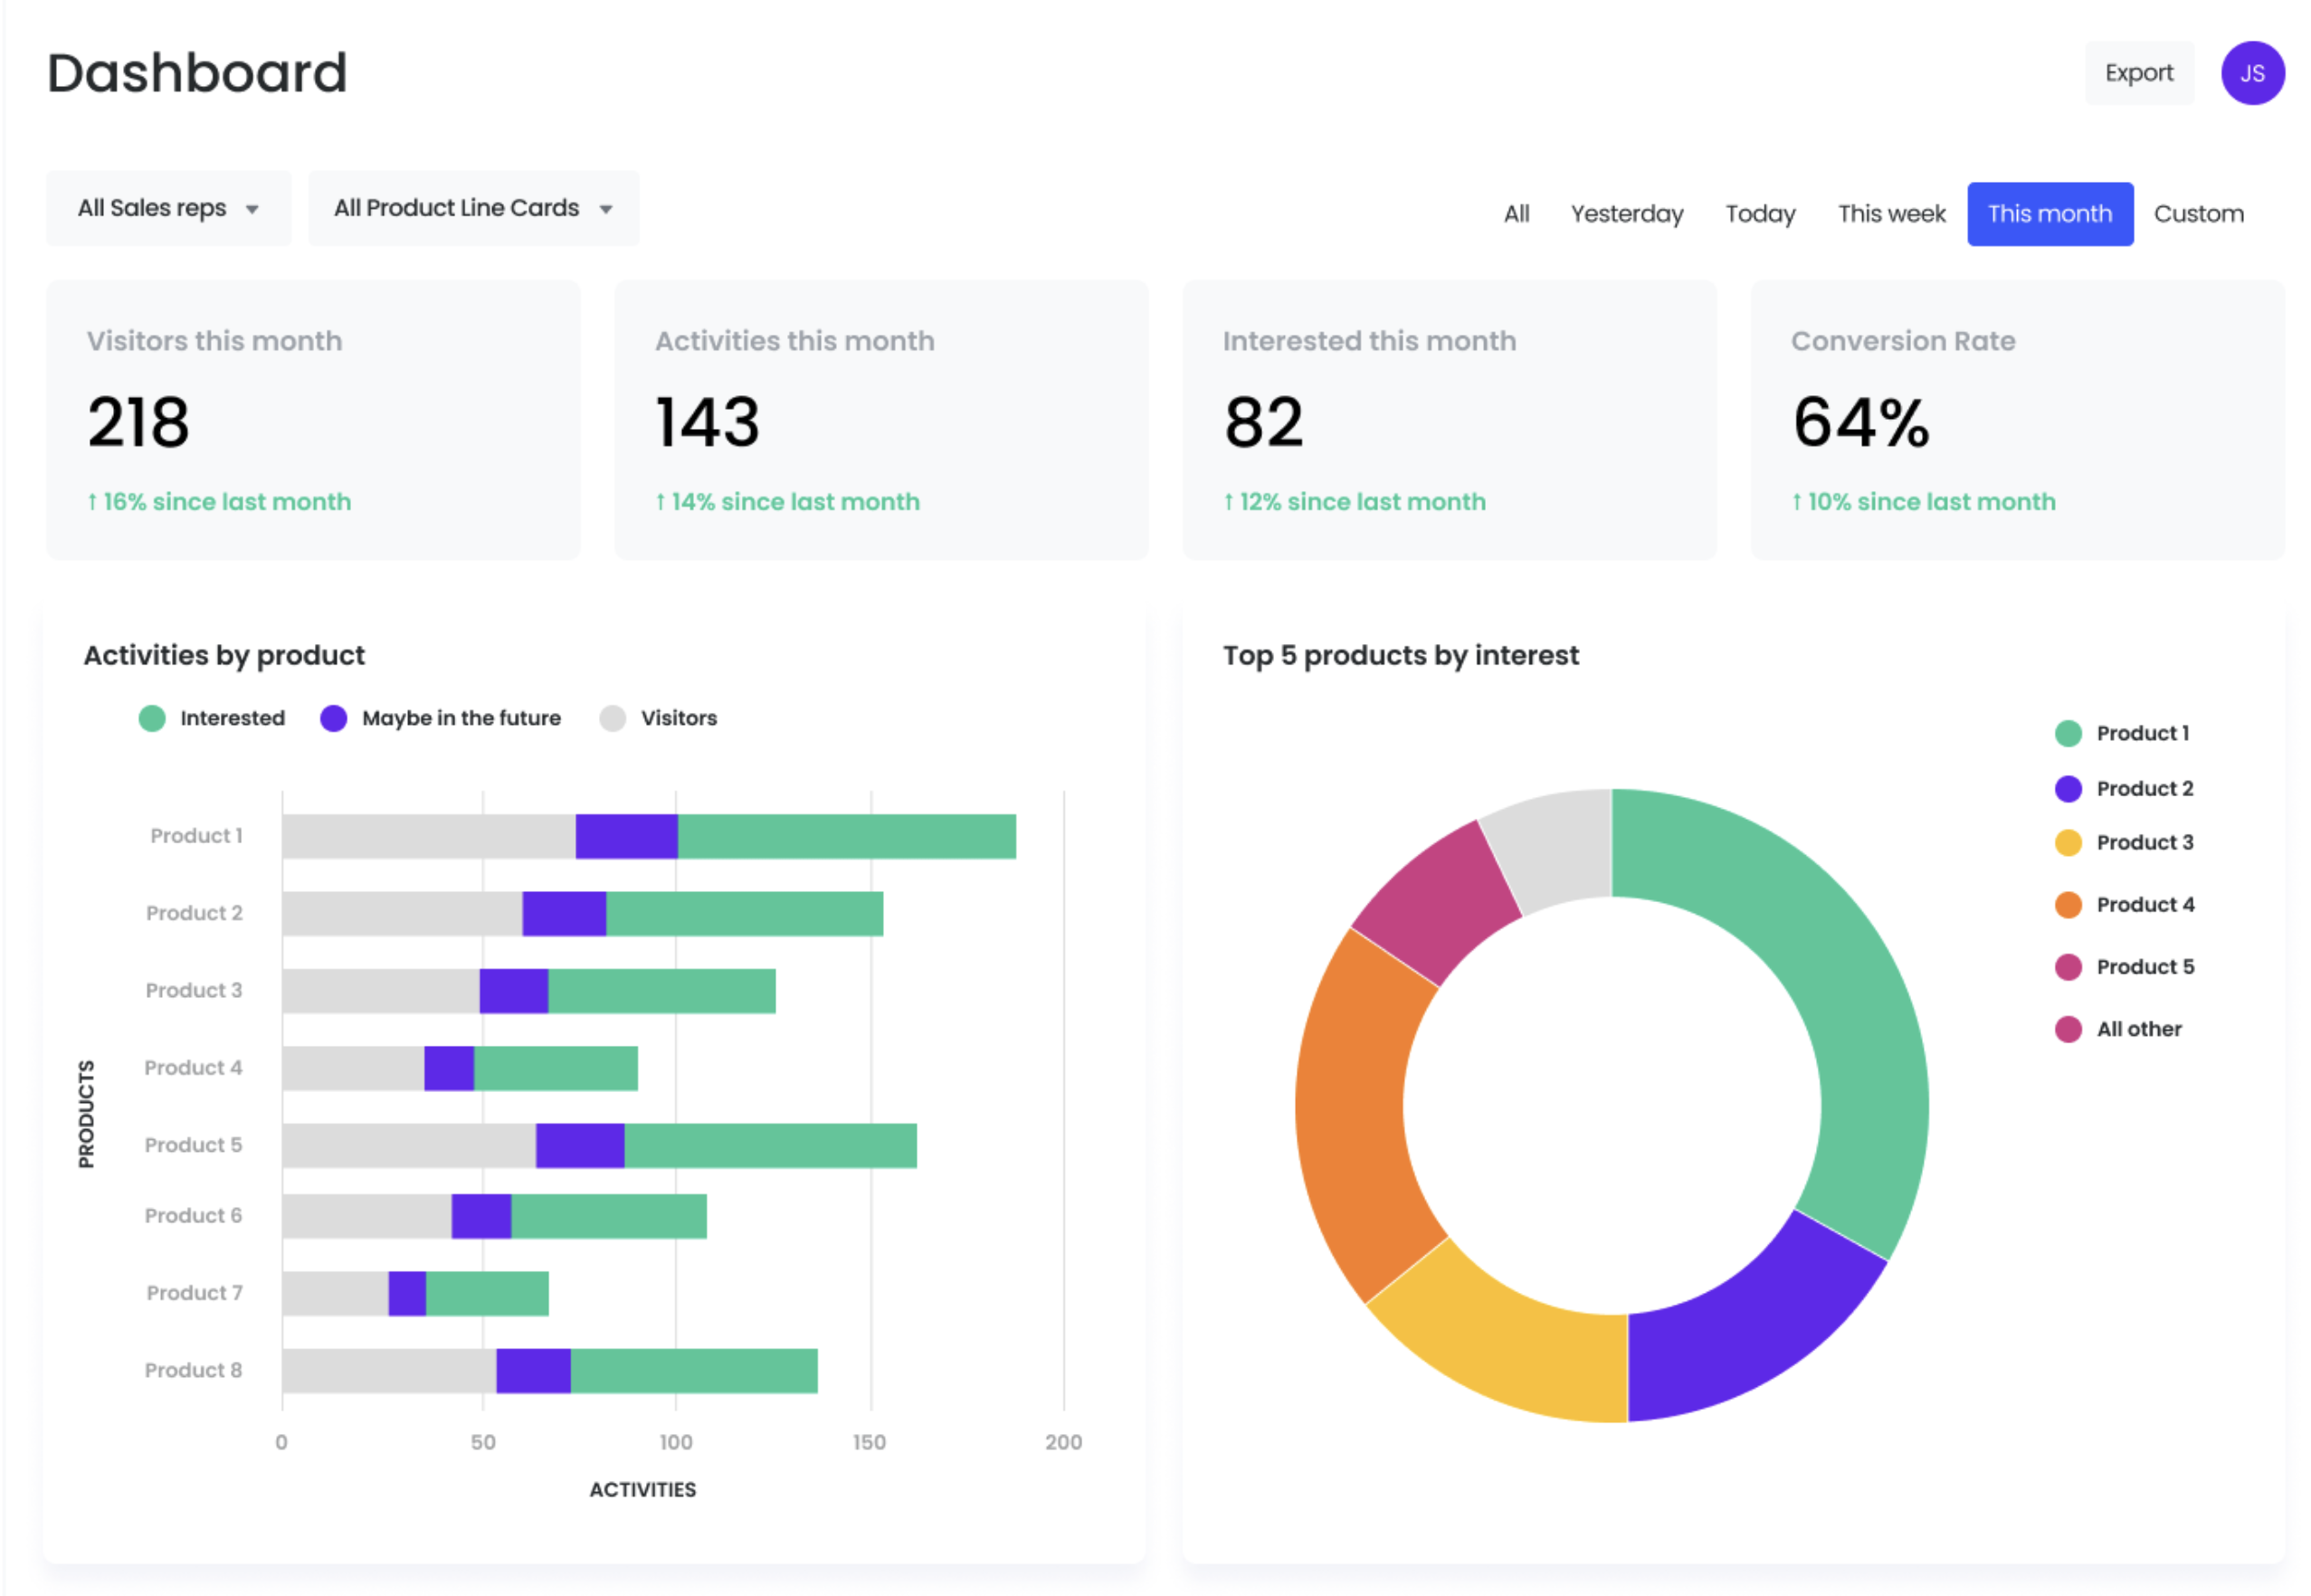Click the 10% since last month text

tap(1923, 501)
